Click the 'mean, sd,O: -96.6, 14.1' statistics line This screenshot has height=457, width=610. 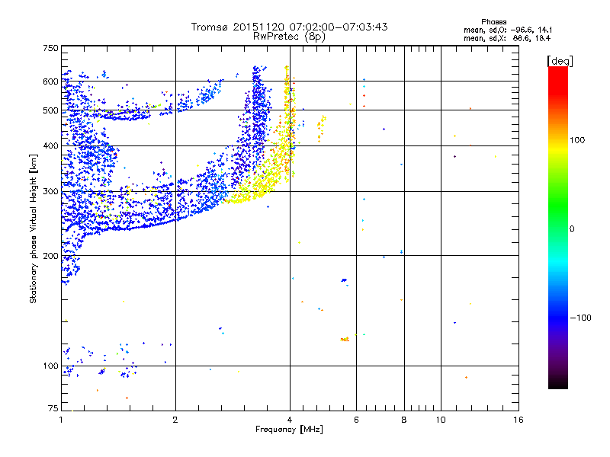pos(508,30)
